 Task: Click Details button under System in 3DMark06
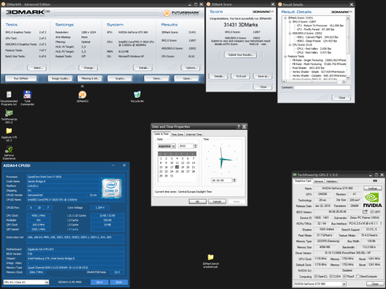pyautogui.click(x=143, y=67)
